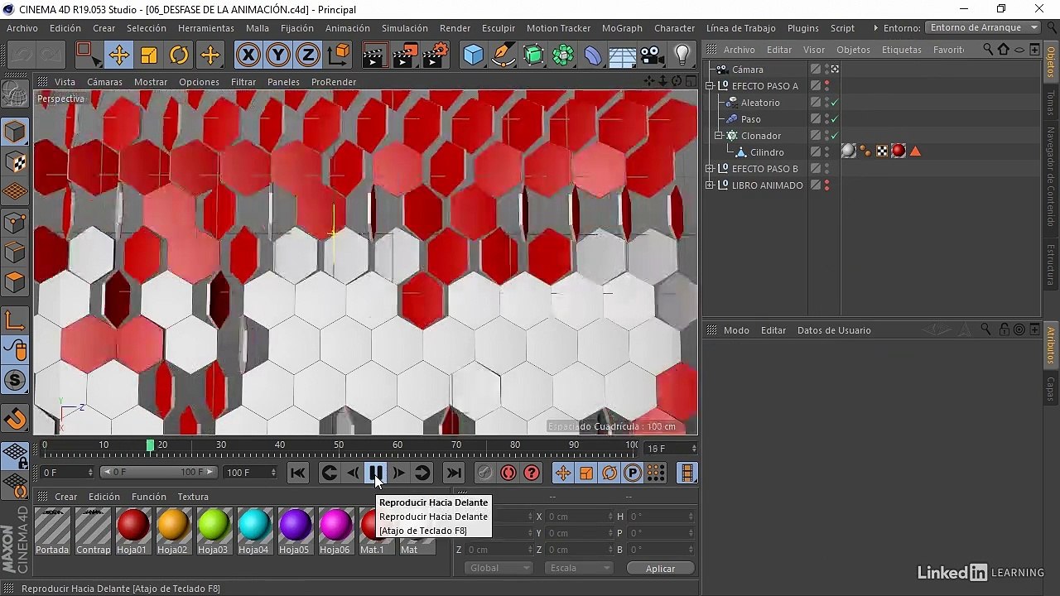The height and width of the screenshot is (596, 1060).
Task: Click the Aplicar button
Action: pyautogui.click(x=660, y=568)
